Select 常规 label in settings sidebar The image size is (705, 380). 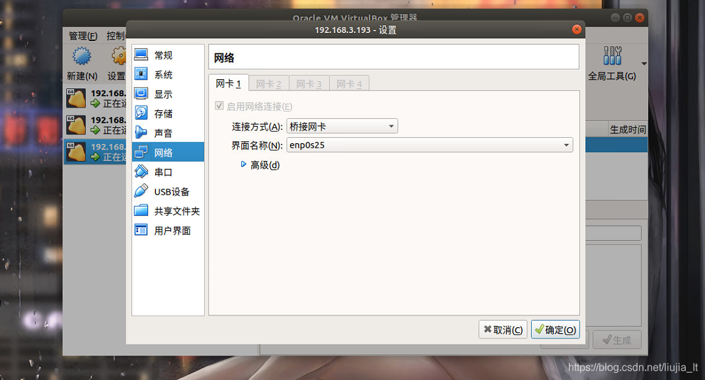pos(164,55)
